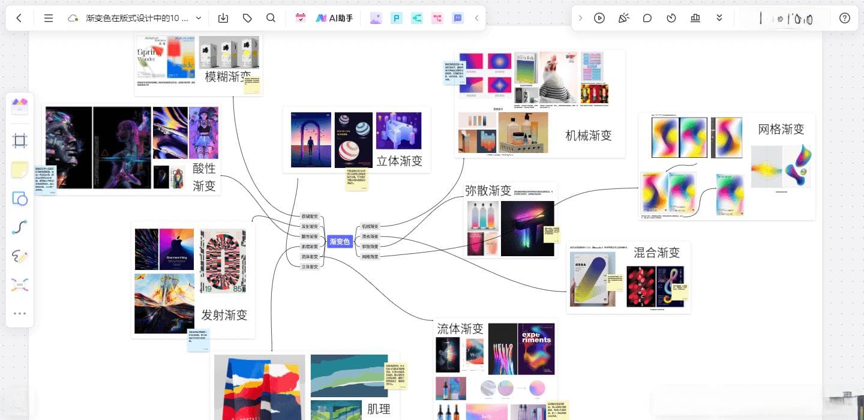Open the pink calendar task icon

pyautogui.click(x=301, y=18)
